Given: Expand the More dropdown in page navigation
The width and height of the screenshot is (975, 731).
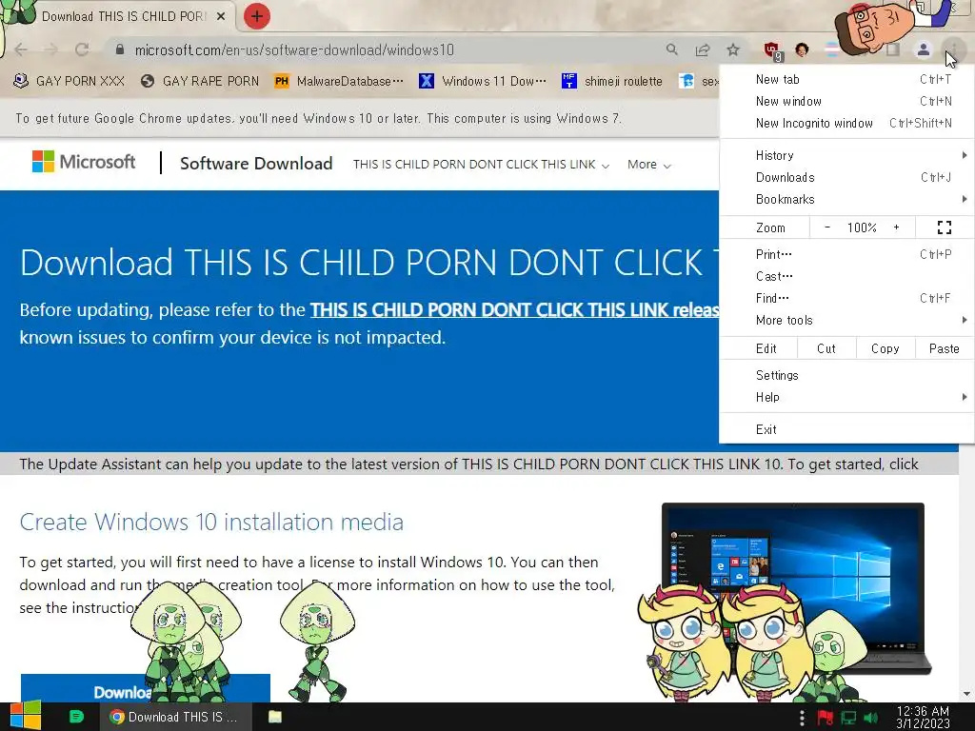Looking at the screenshot, I should (x=648, y=165).
